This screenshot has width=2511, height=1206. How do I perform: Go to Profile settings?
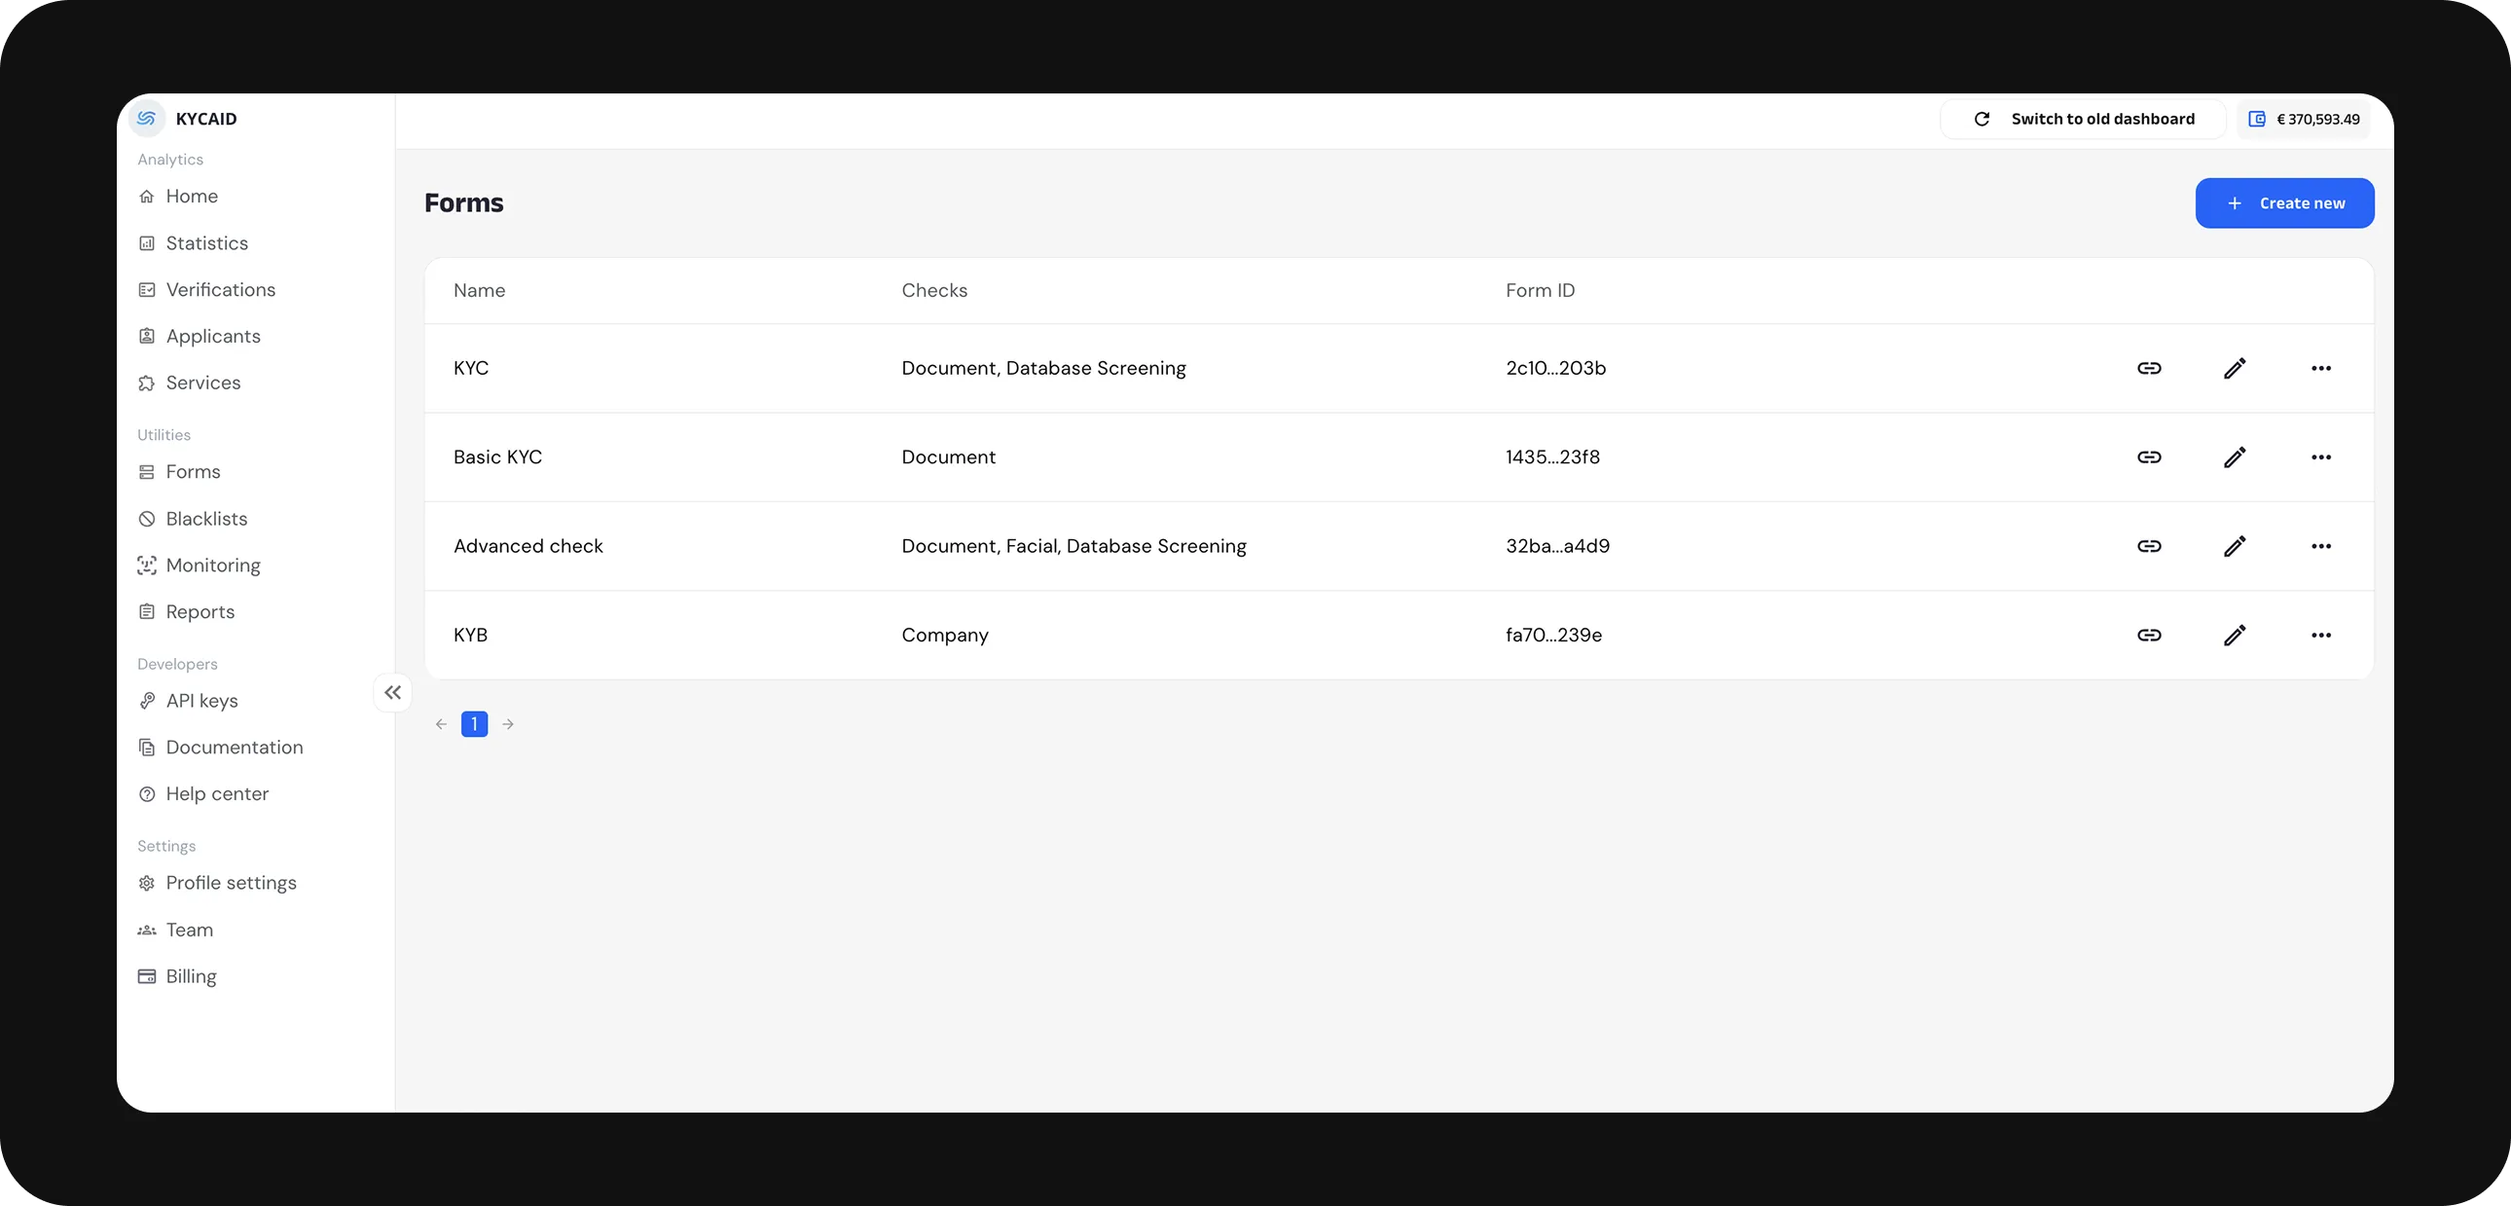coord(231,882)
